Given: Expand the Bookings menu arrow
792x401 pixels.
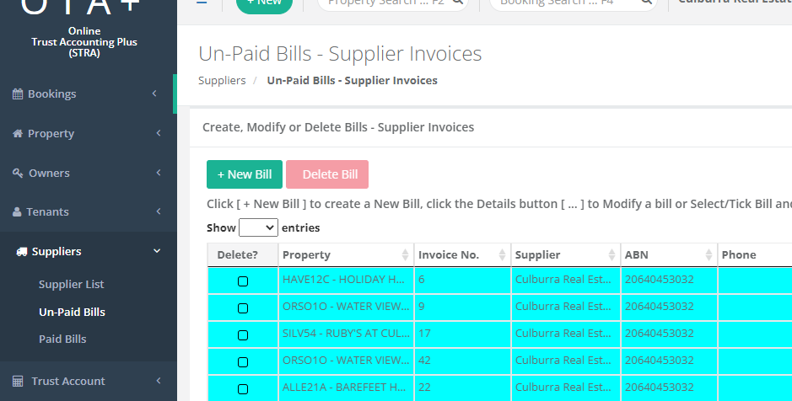Looking at the screenshot, I should coord(155,94).
